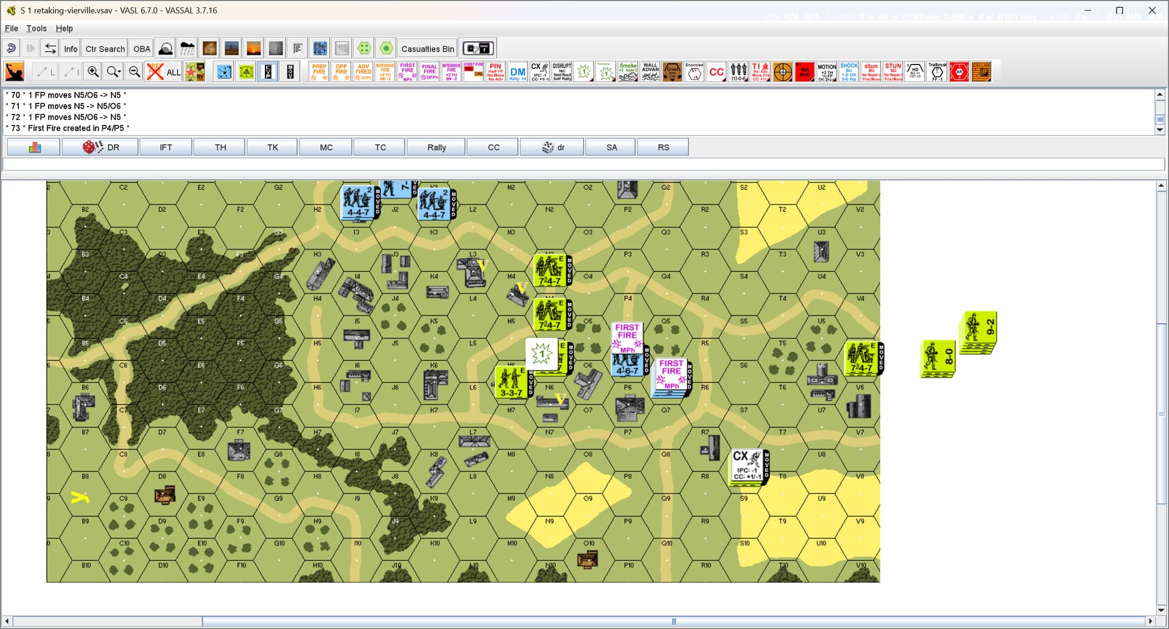Toggle the remove Prep Fire ALL button
1169x629 pixels.
[x=163, y=72]
